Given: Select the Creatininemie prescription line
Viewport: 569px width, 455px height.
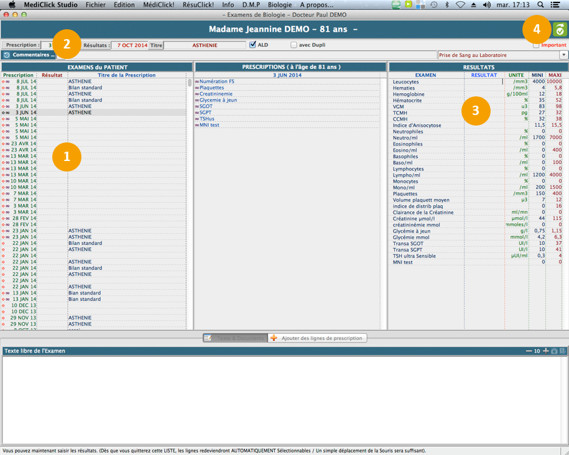Looking at the screenshot, I should (x=216, y=94).
